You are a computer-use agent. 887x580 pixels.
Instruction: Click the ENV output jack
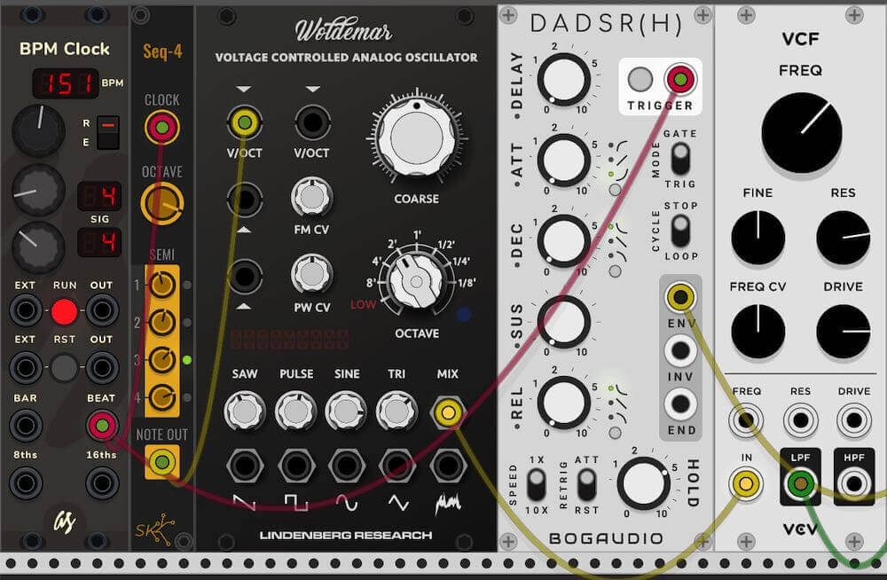[680, 296]
